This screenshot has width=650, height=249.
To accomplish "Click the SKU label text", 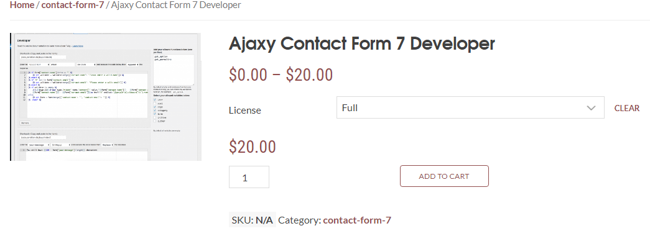I will pos(241,220).
